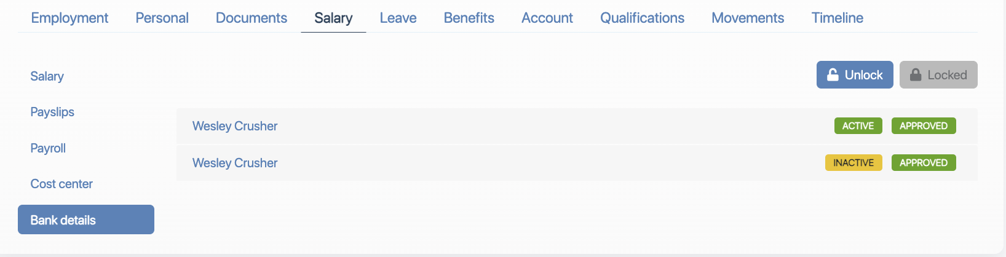1006x257 pixels.
Task: Open the Movements tab
Action: pyautogui.click(x=747, y=18)
